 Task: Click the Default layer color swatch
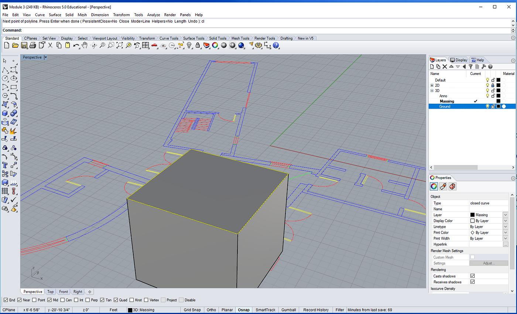click(x=498, y=80)
